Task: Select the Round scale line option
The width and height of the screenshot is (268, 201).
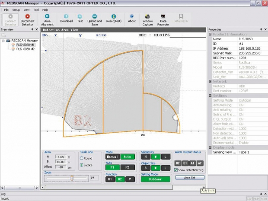Action: pyautogui.click(x=82, y=158)
